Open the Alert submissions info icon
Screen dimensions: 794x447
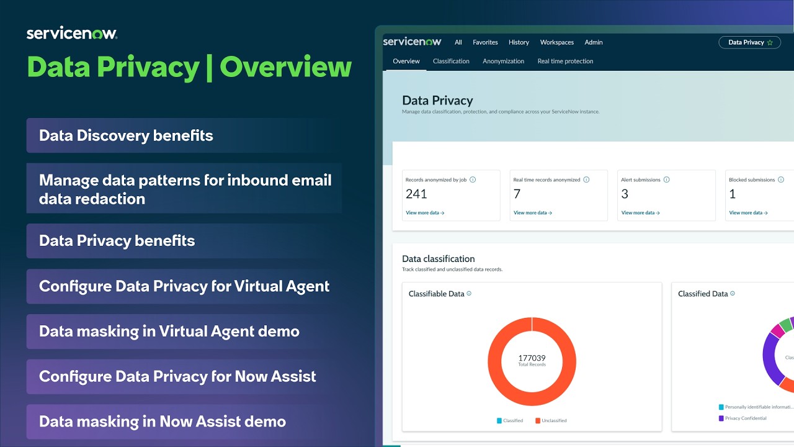667,179
